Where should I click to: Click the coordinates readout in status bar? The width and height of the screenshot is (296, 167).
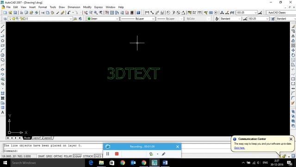click(16, 156)
